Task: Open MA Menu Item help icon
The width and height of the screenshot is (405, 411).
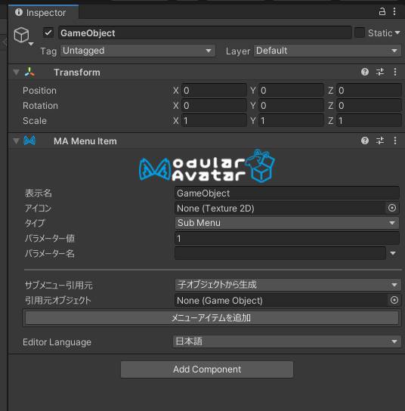Action: (x=365, y=141)
